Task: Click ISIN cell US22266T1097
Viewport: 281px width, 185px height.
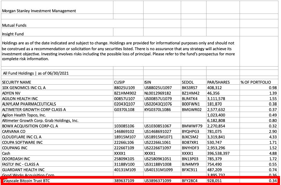Action: tap(162, 148)
